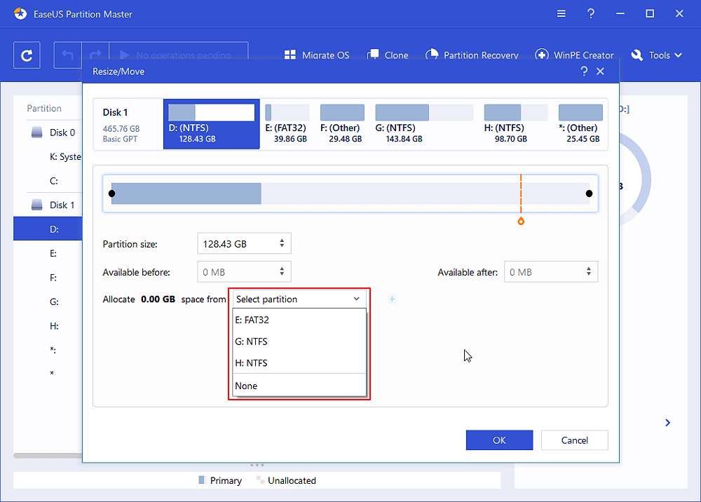The width and height of the screenshot is (701, 502).
Task: Click the Redo arrow button
Action: pos(95,55)
